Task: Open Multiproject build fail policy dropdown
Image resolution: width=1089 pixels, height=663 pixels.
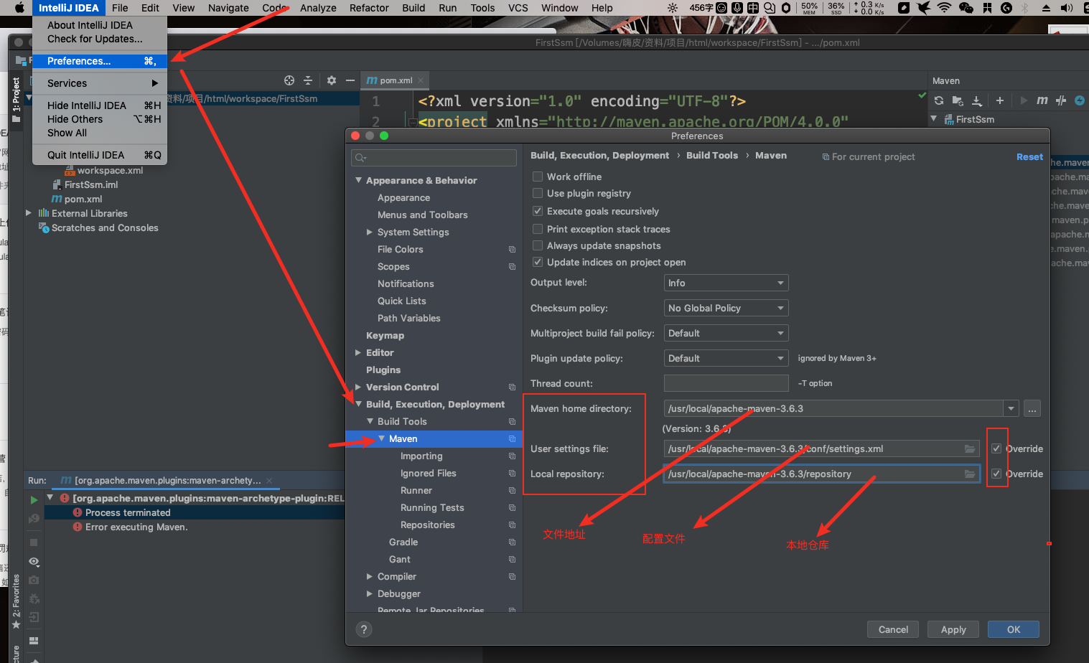Action: 726,333
